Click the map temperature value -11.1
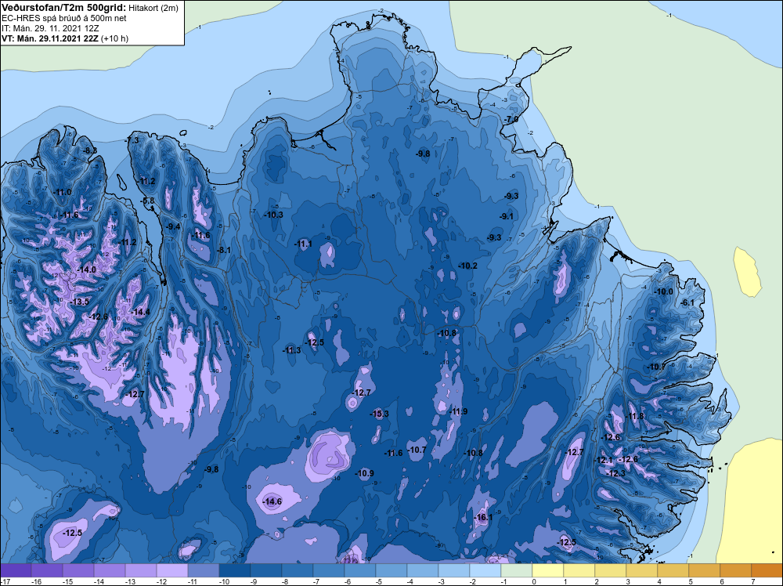 303,244
